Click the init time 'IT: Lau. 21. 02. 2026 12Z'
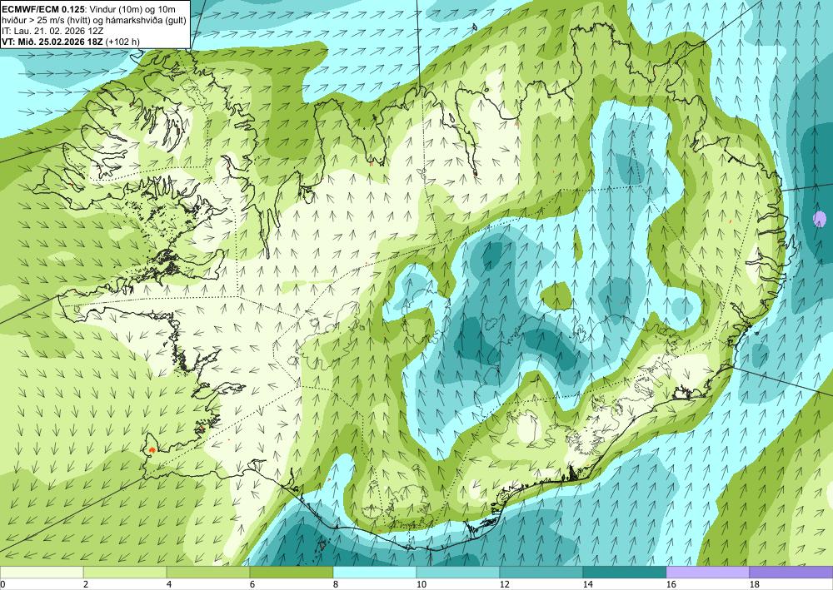This screenshot has width=833, height=590. tap(53, 31)
